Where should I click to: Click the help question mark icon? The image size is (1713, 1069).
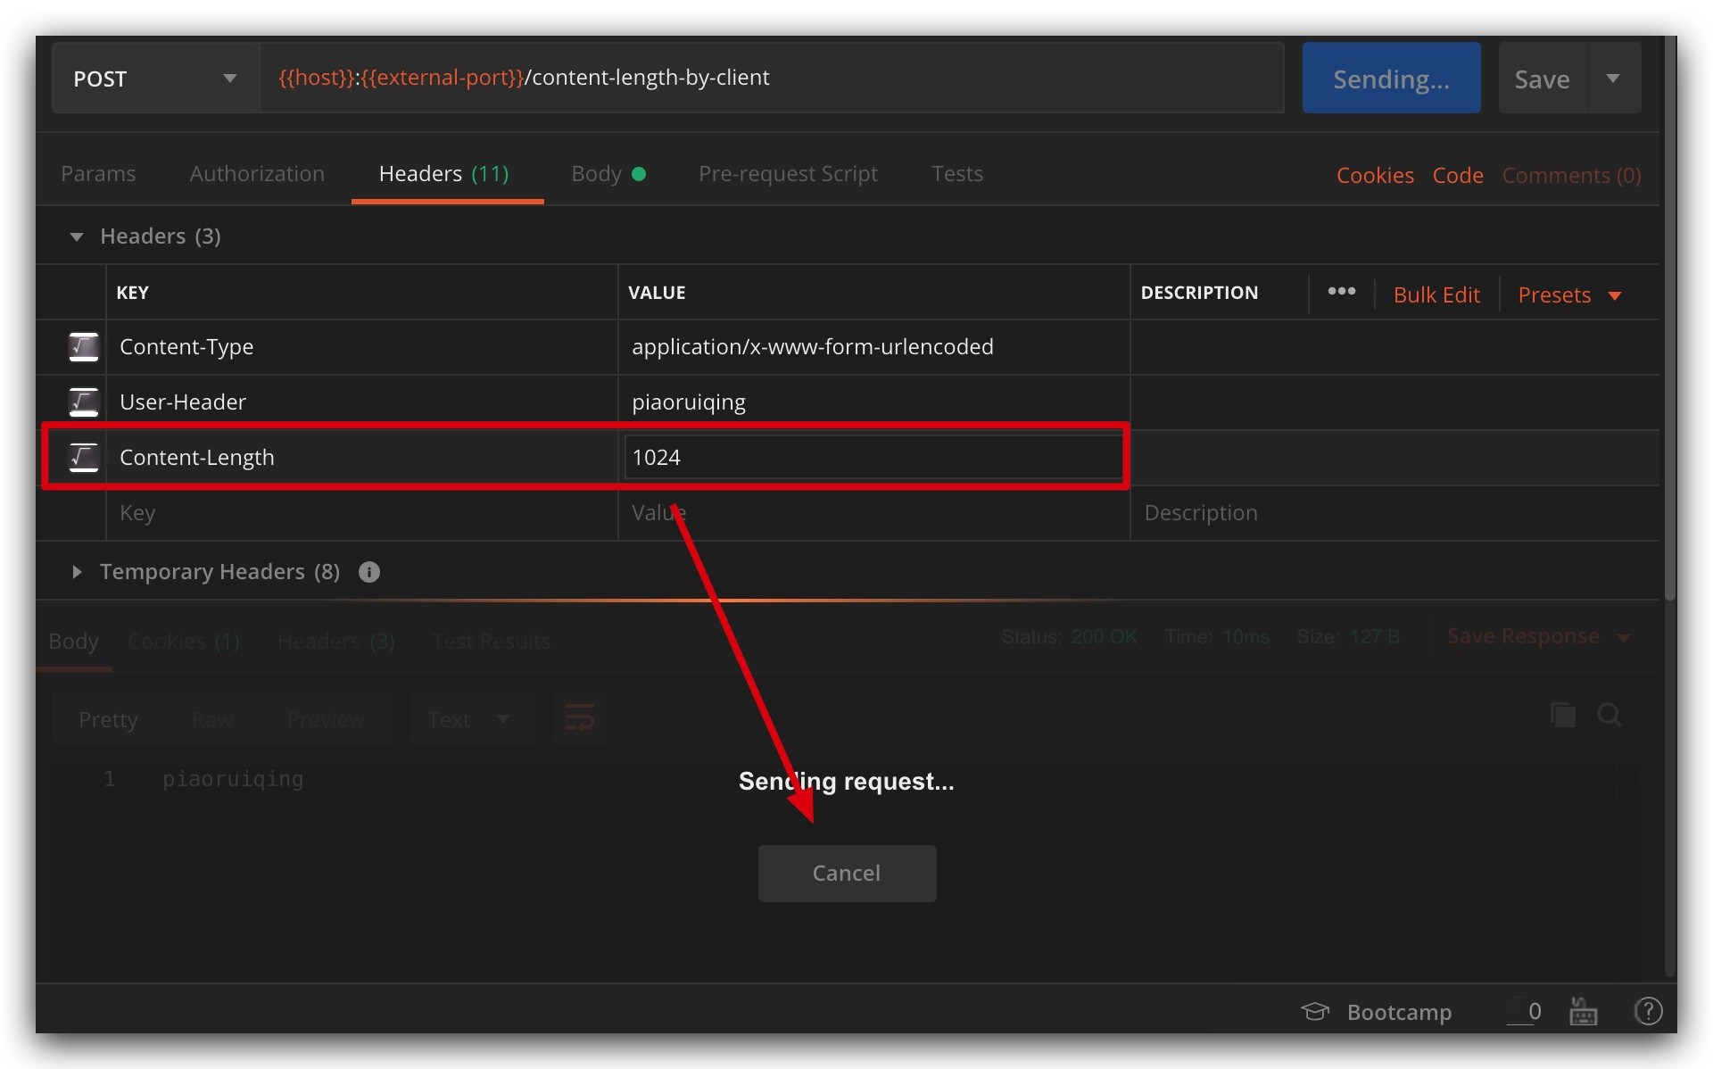[1647, 1011]
